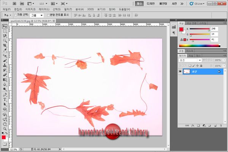This screenshot has width=228, height=152.
Task: Select the Spot Healing Brush tool
Action: (5, 56)
